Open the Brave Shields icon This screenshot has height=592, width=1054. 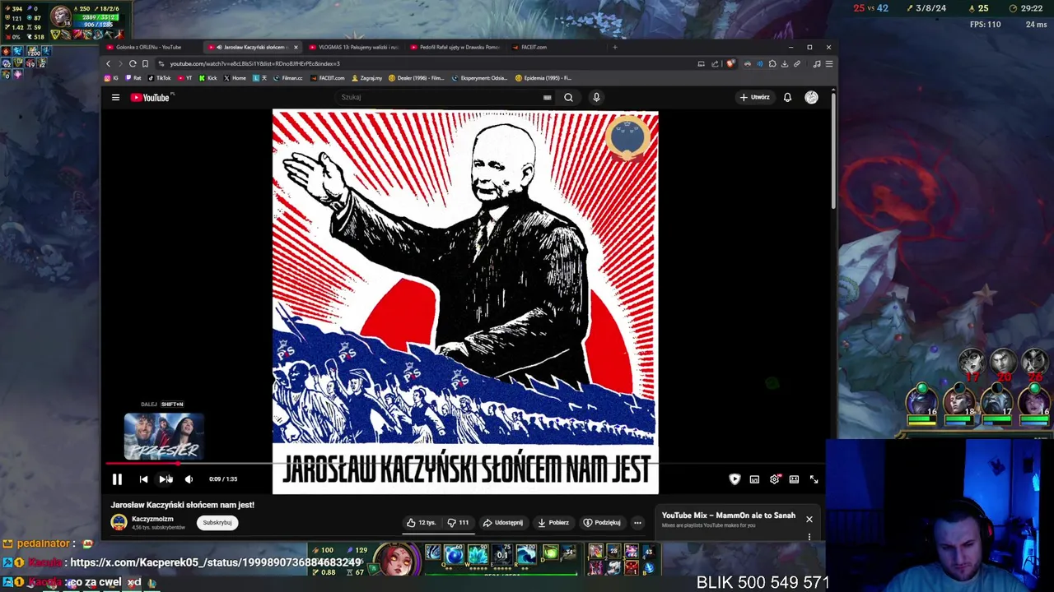click(x=730, y=63)
